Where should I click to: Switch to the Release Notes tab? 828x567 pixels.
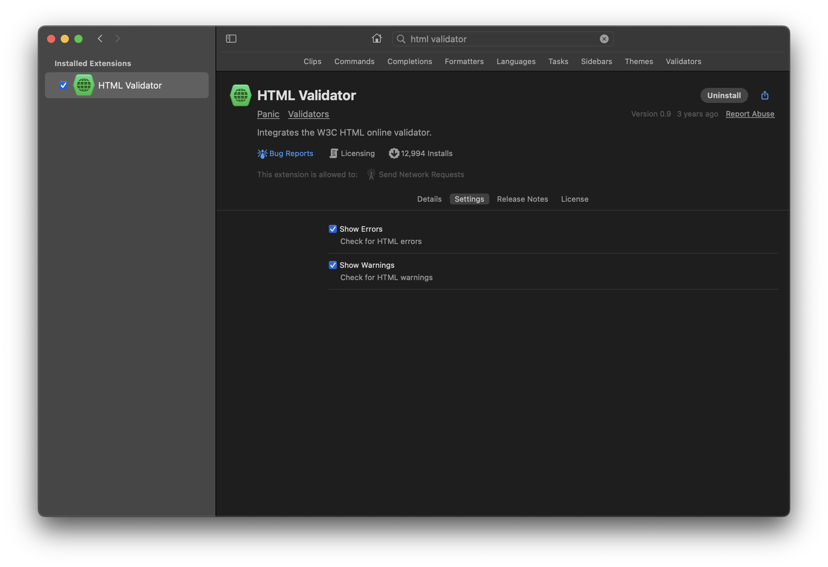point(522,199)
